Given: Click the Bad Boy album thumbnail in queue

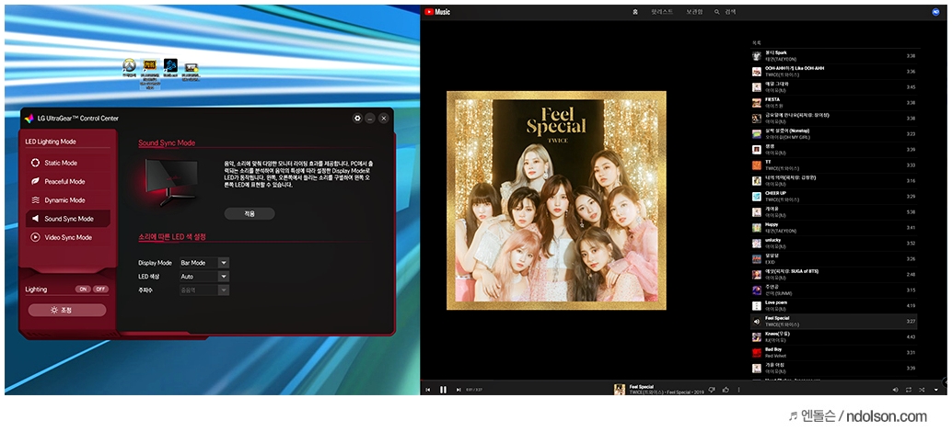Looking at the screenshot, I should (757, 353).
